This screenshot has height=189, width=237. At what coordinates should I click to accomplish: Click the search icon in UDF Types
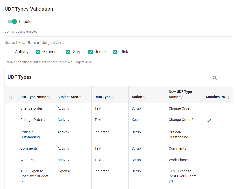coord(215,78)
